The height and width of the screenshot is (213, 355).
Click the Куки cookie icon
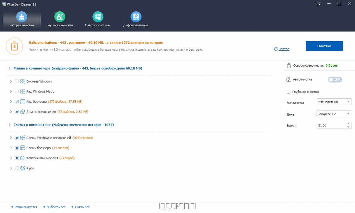[x=23, y=168]
